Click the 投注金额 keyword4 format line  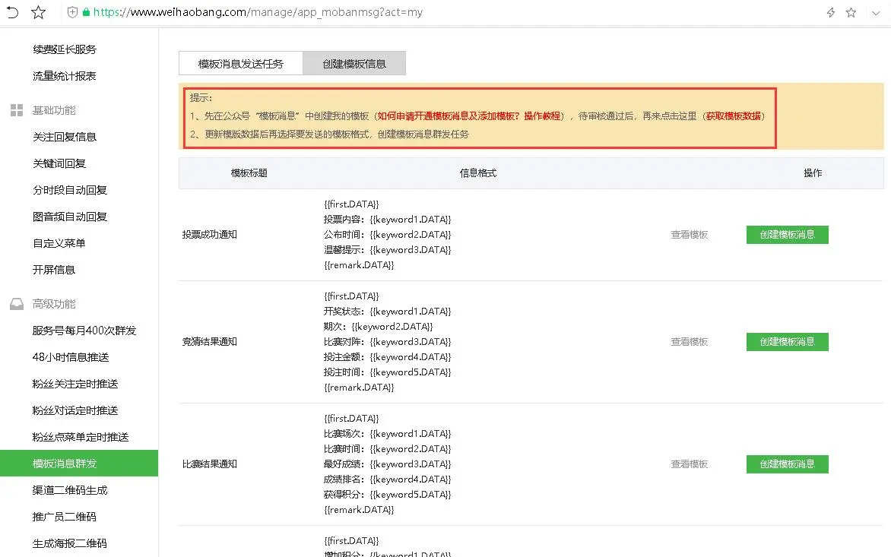pos(388,357)
